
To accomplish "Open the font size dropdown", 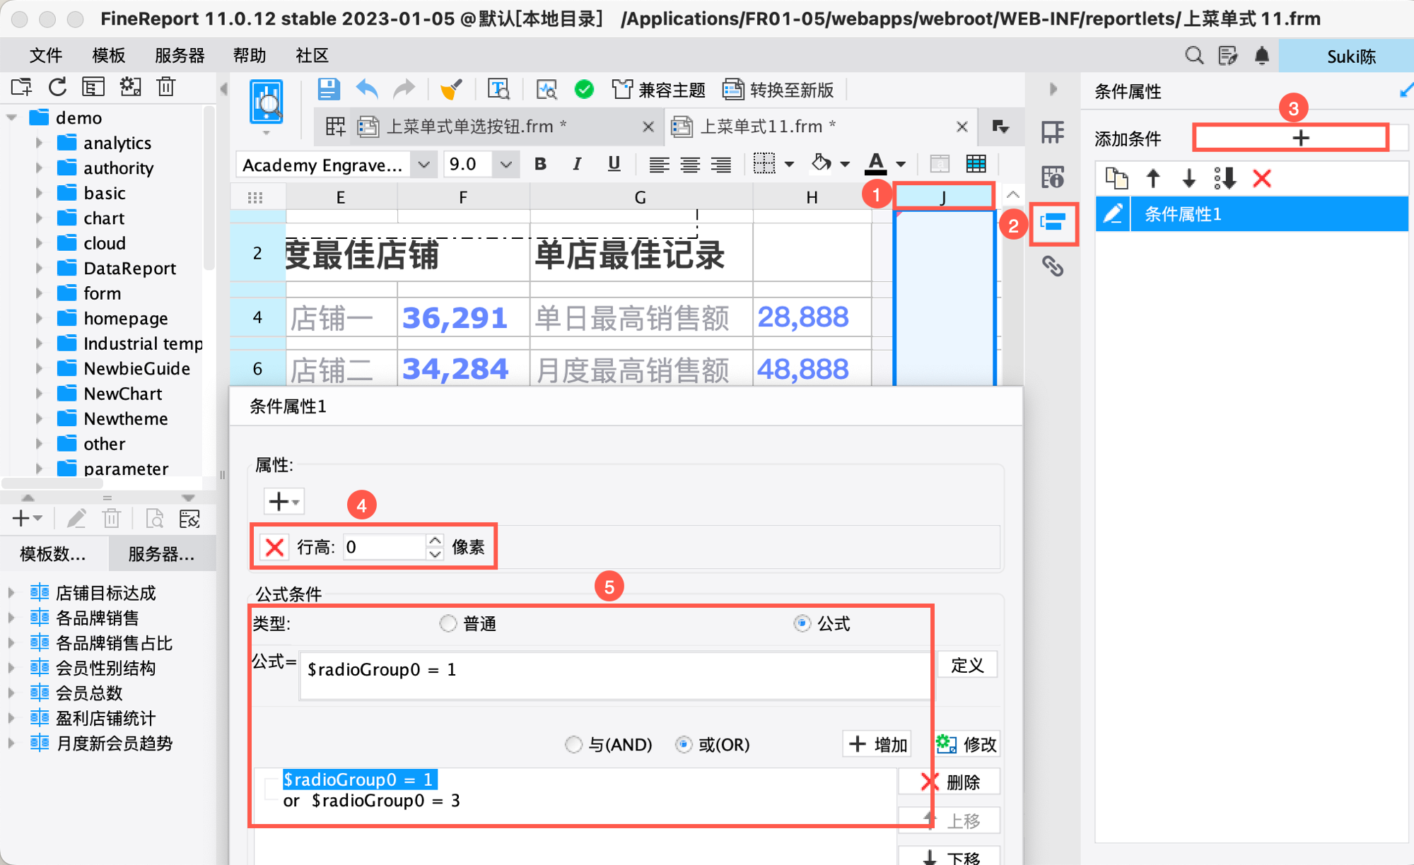I will click(506, 165).
